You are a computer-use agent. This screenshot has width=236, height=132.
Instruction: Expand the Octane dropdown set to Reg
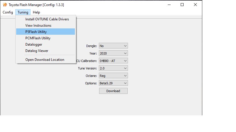(113, 76)
